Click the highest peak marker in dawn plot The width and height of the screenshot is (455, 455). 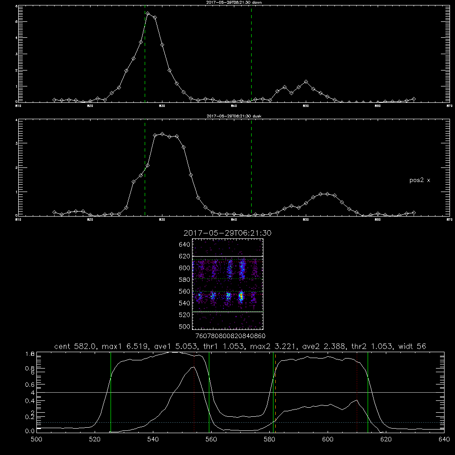pyautogui.click(x=148, y=13)
